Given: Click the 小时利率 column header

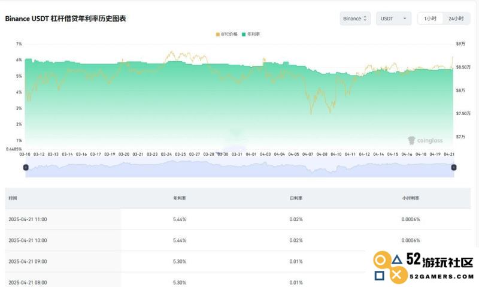Looking at the screenshot, I should point(411,198).
